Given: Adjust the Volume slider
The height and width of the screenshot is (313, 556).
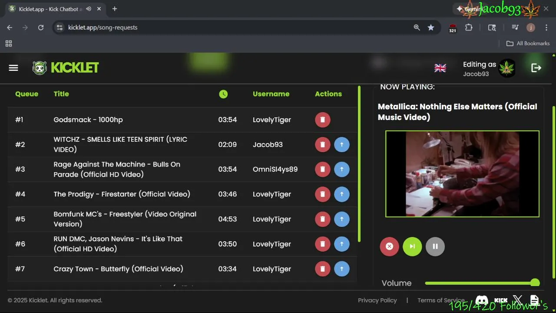Looking at the screenshot, I should 482,283.
